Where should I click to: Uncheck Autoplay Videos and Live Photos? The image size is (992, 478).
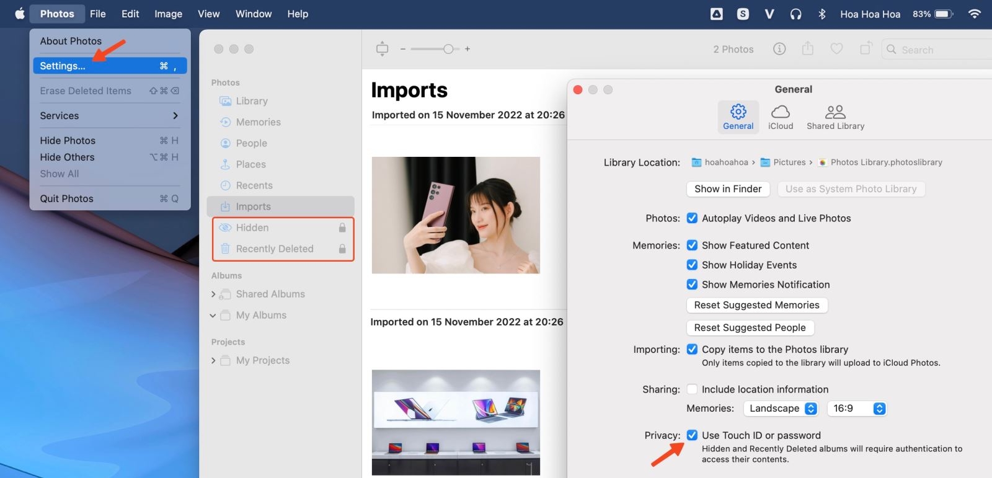[692, 218]
